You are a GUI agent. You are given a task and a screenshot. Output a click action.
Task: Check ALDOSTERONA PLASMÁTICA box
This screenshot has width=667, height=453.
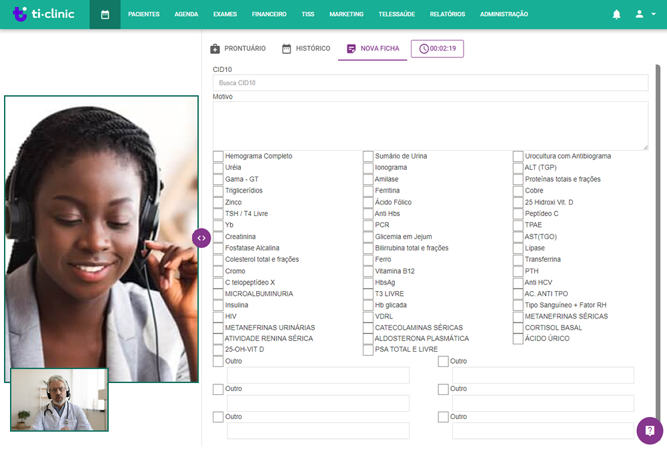click(368, 338)
